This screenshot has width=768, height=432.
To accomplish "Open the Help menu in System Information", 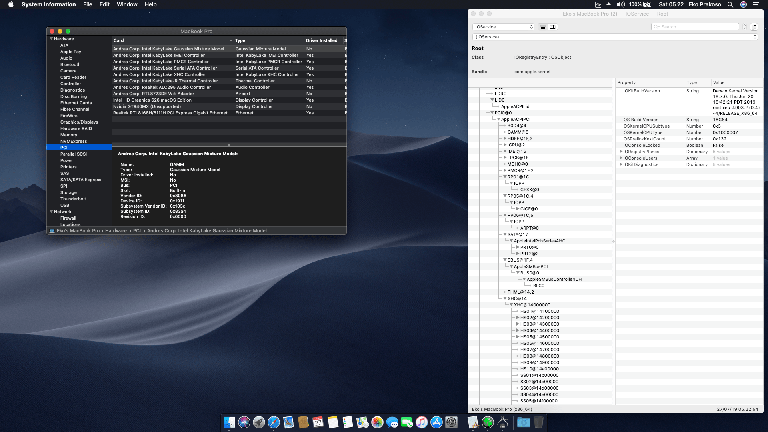I will pos(151,4).
